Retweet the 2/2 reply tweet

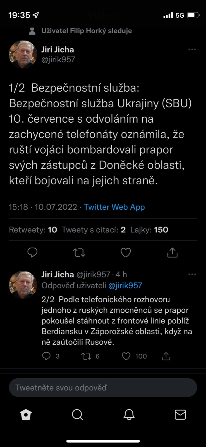click(x=86, y=356)
